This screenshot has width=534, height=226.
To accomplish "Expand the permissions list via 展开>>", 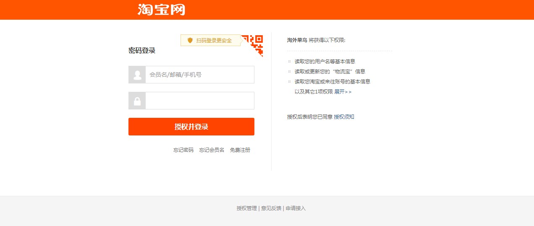I will click(x=343, y=92).
